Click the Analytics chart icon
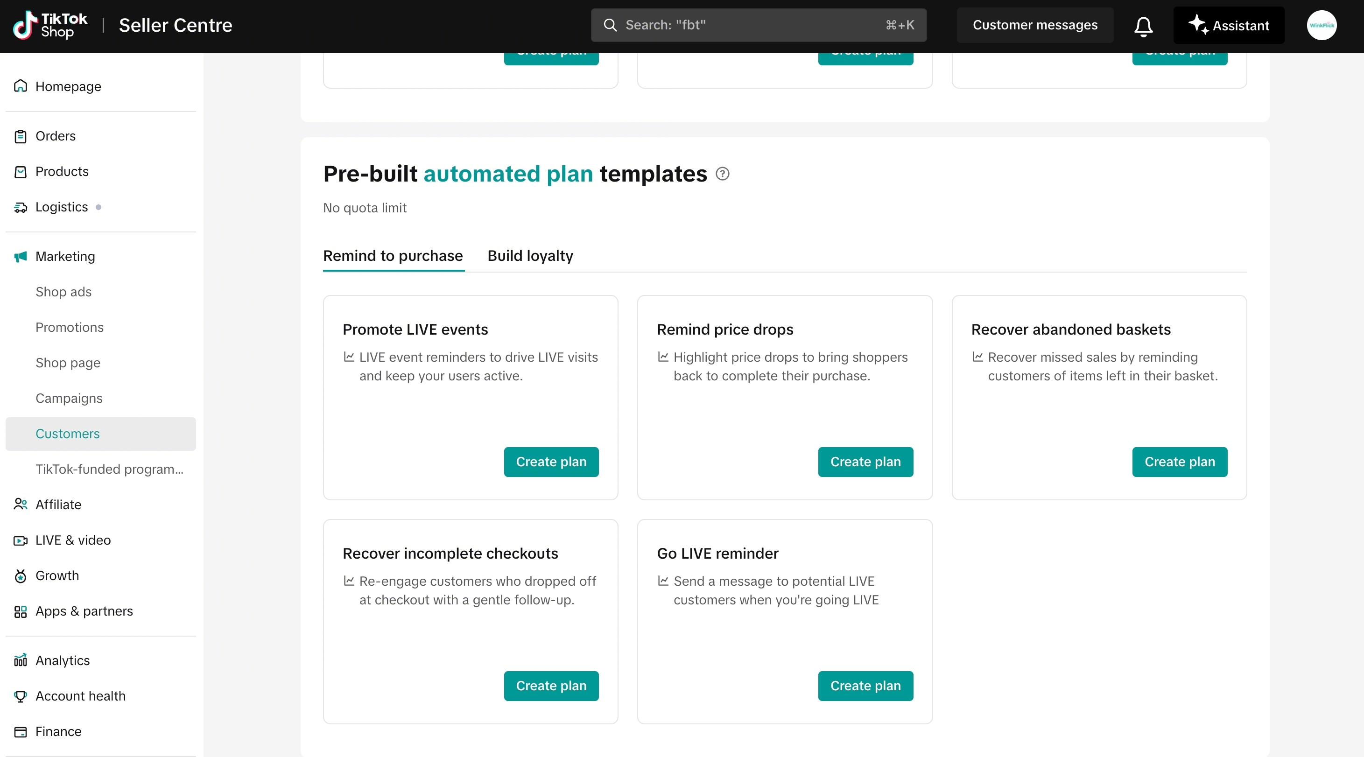 point(20,660)
